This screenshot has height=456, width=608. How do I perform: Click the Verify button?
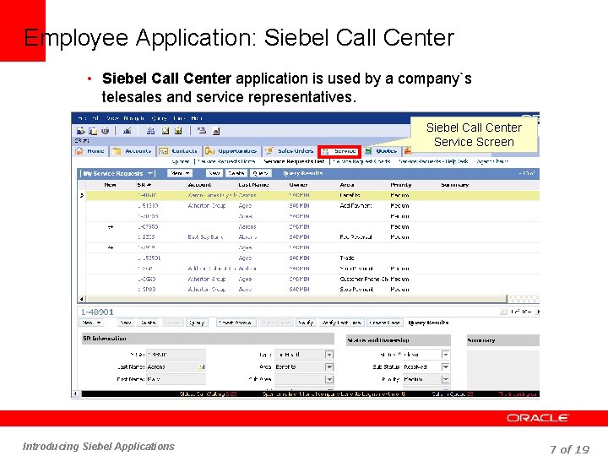pyautogui.click(x=306, y=323)
